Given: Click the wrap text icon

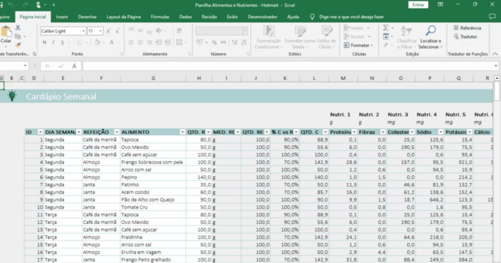Looking at the screenshot, I should 180,31.
